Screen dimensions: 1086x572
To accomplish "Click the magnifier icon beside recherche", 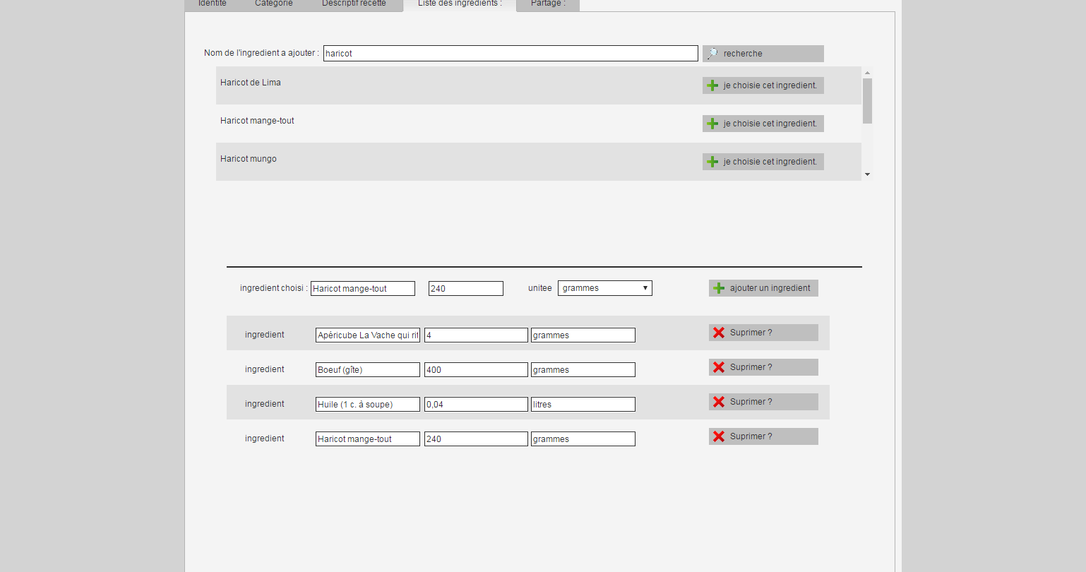I will point(712,54).
